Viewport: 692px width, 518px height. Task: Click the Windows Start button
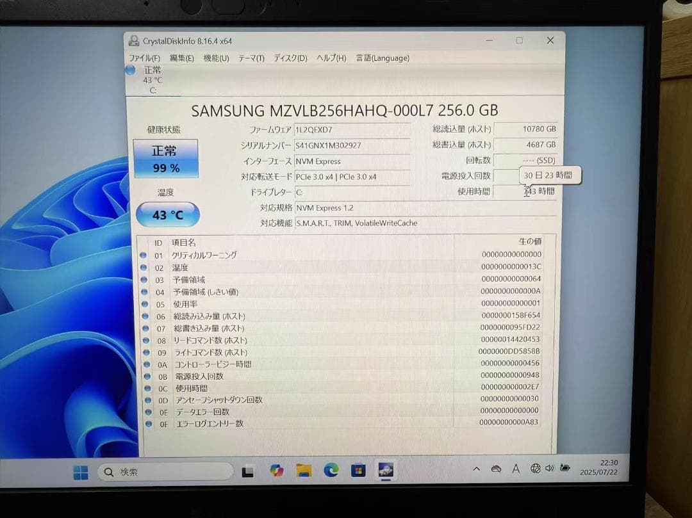81,471
